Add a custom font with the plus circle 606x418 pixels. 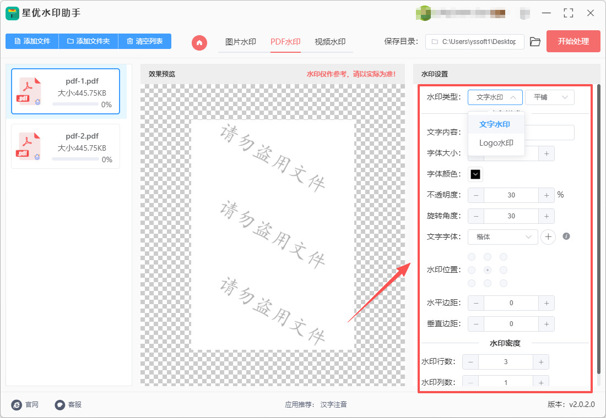tap(548, 237)
